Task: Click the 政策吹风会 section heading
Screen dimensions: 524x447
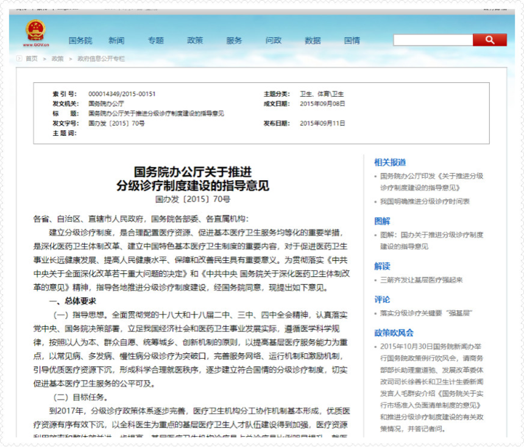Action: (x=394, y=333)
